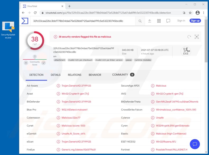Select the VirusTotal browser tab
This screenshot has height=155, width=209.
(x=43, y=6)
